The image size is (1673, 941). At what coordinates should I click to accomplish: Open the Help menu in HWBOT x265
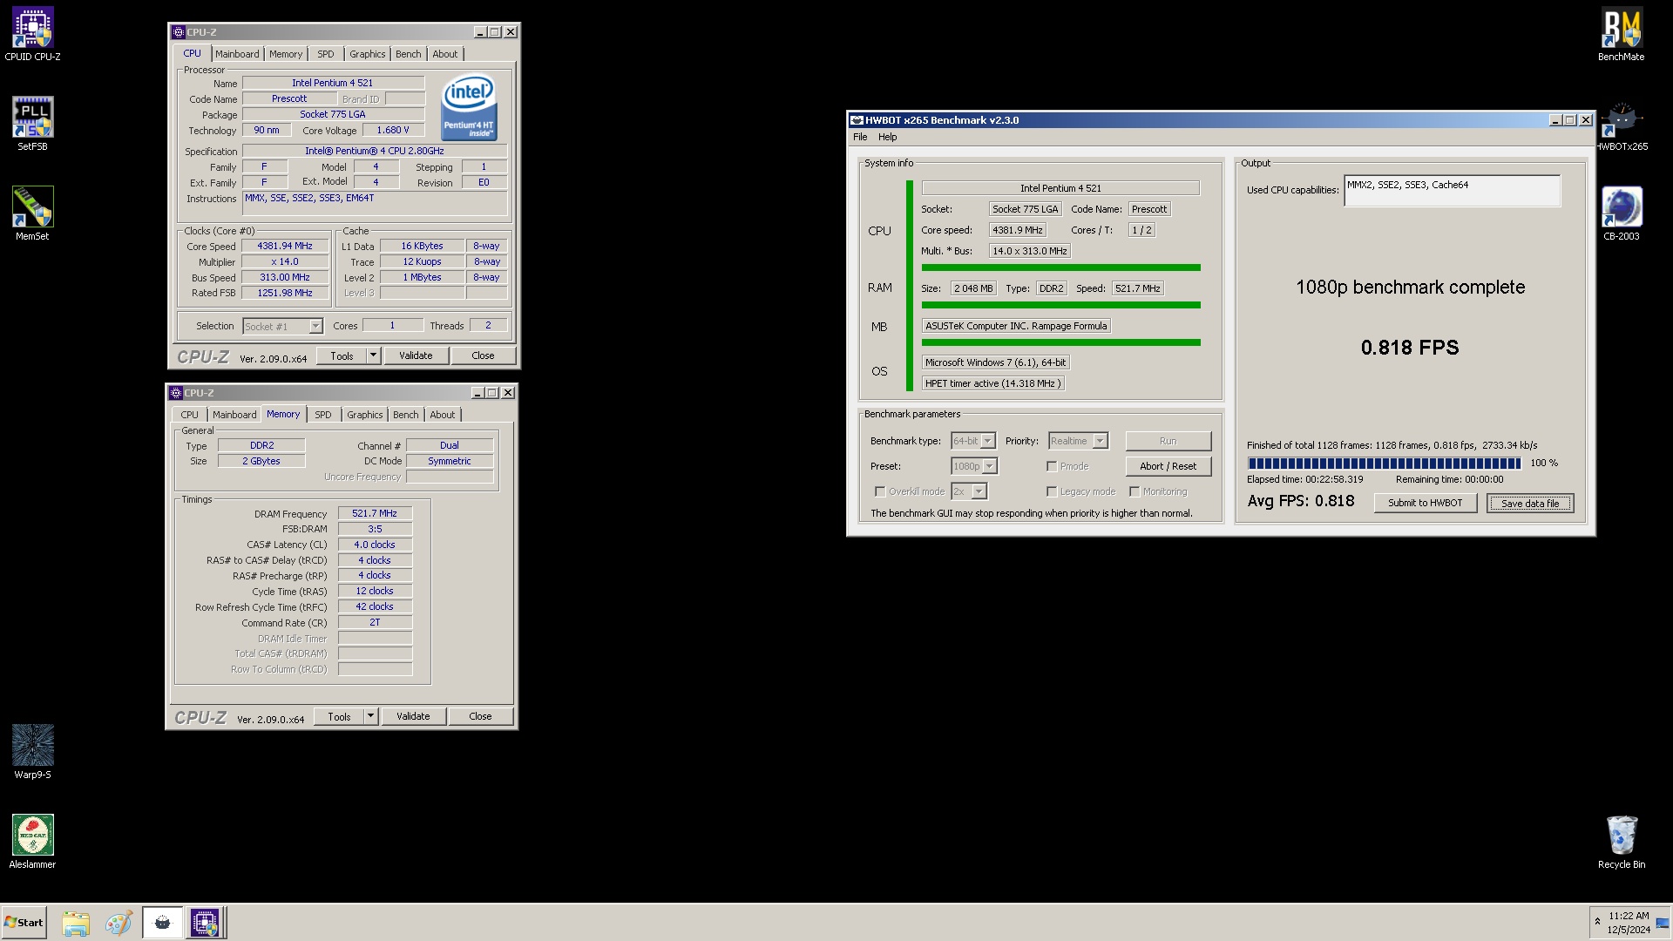pos(887,137)
